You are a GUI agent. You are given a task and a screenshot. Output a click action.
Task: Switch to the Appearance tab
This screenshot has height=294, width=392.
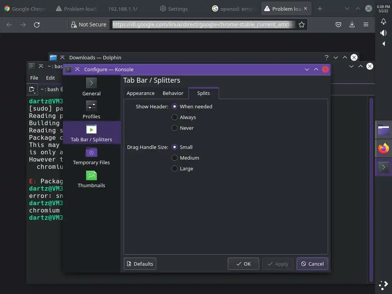click(140, 93)
